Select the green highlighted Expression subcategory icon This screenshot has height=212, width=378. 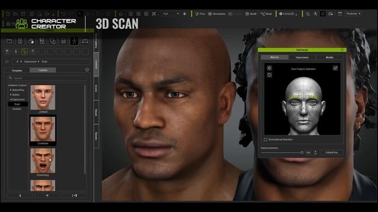(24, 51)
